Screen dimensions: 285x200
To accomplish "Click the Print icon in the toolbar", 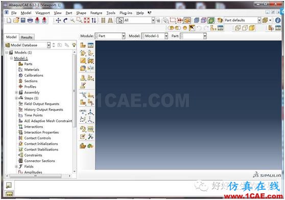I will click(x=30, y=20).
